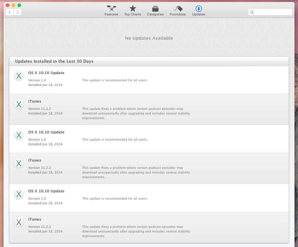
Task: Open the Featured tab
Action: [x=111, y=11]
